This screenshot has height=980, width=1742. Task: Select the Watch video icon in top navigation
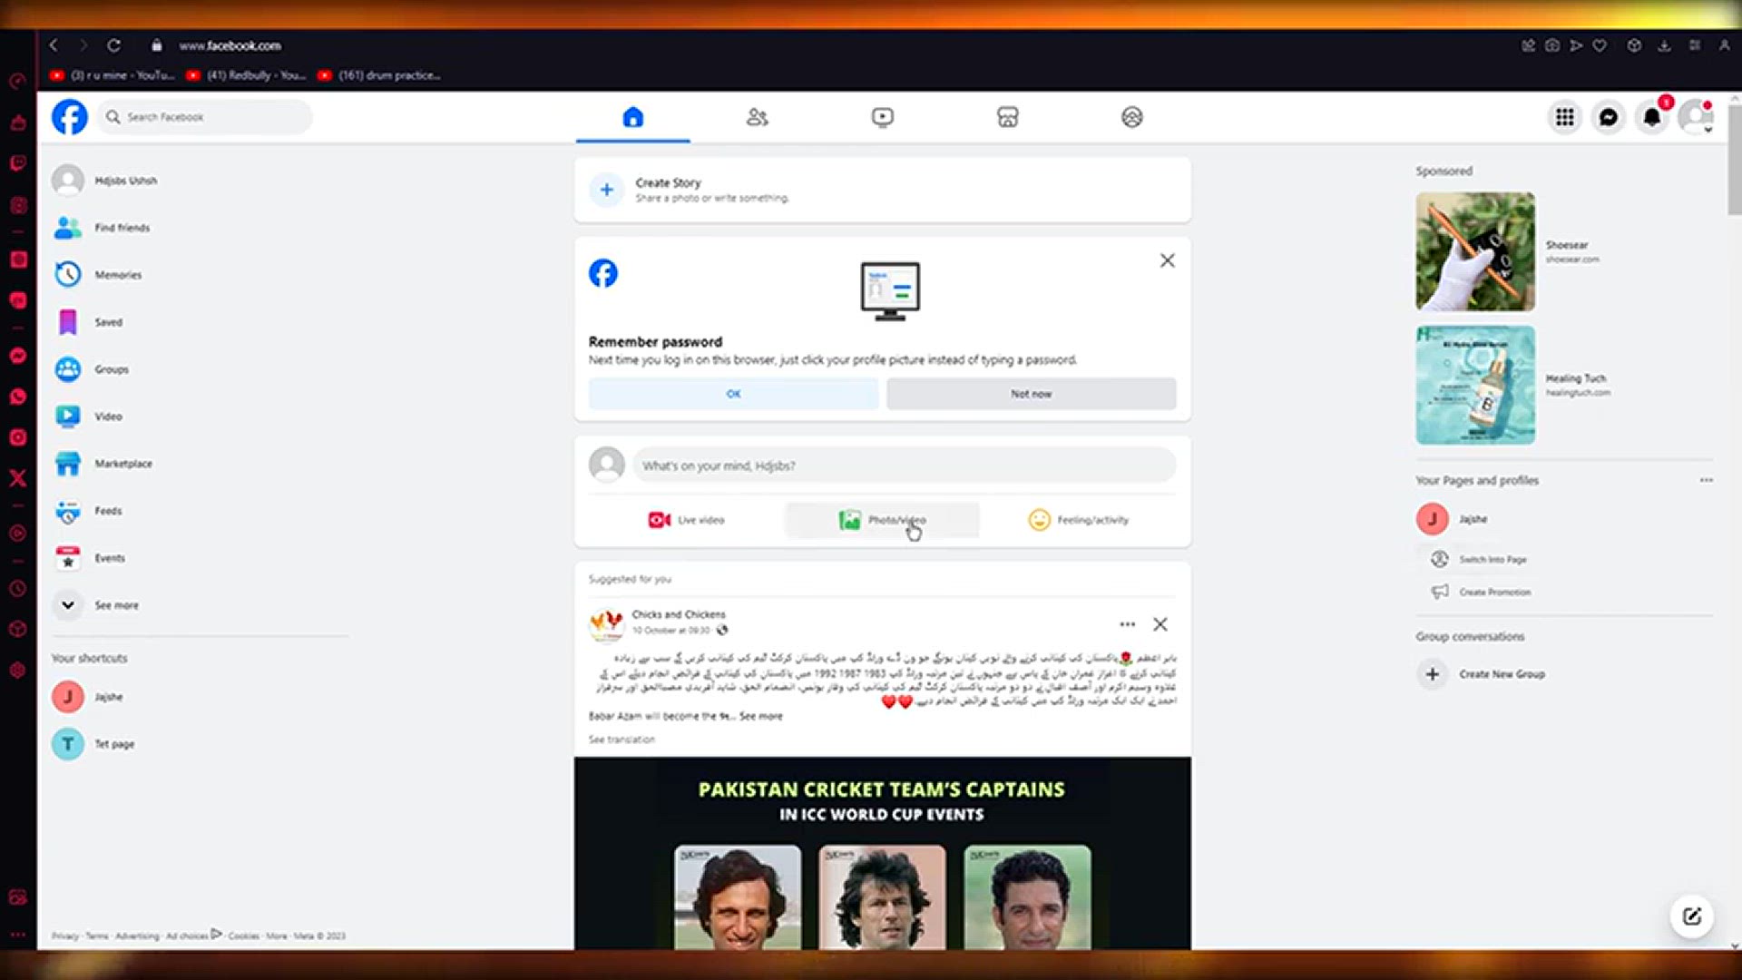click(882, 117)
